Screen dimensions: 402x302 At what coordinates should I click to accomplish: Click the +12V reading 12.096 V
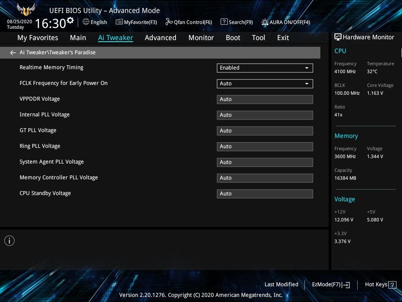coord(344,220)
